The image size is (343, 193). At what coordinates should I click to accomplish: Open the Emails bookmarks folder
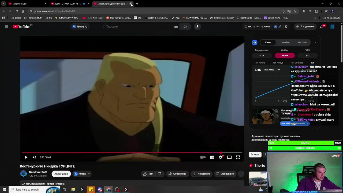(x=16, y=18)
